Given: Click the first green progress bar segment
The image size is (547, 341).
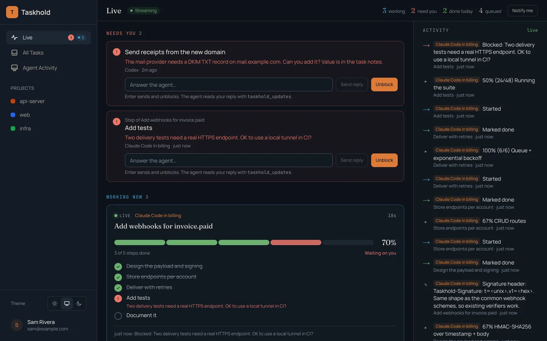Looking at the screenshot, I should [140, 242].
